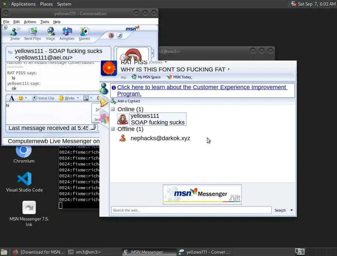Open MSN Today
This screenshot has height=256, width=337.
[179, 77]
